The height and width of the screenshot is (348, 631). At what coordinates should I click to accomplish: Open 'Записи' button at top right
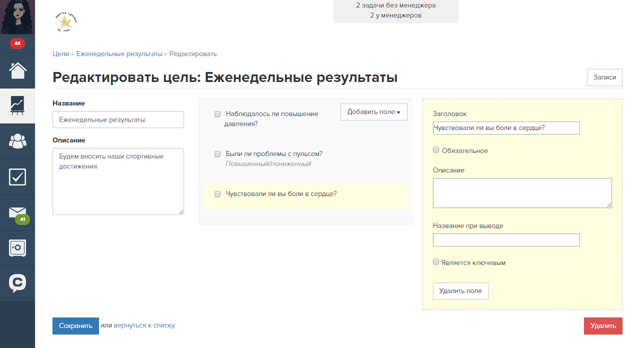[604, 77]
